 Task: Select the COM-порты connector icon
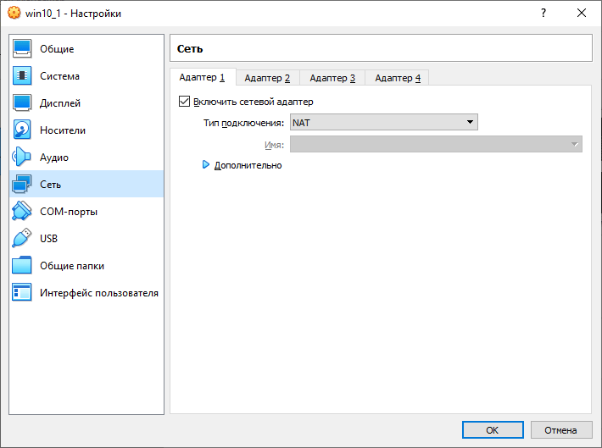coord(22,211)
